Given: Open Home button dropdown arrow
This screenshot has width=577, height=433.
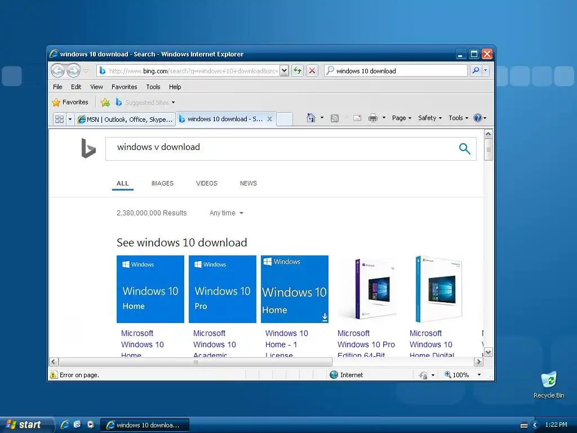Looking at the screenshot, I should tap(322, 118).
